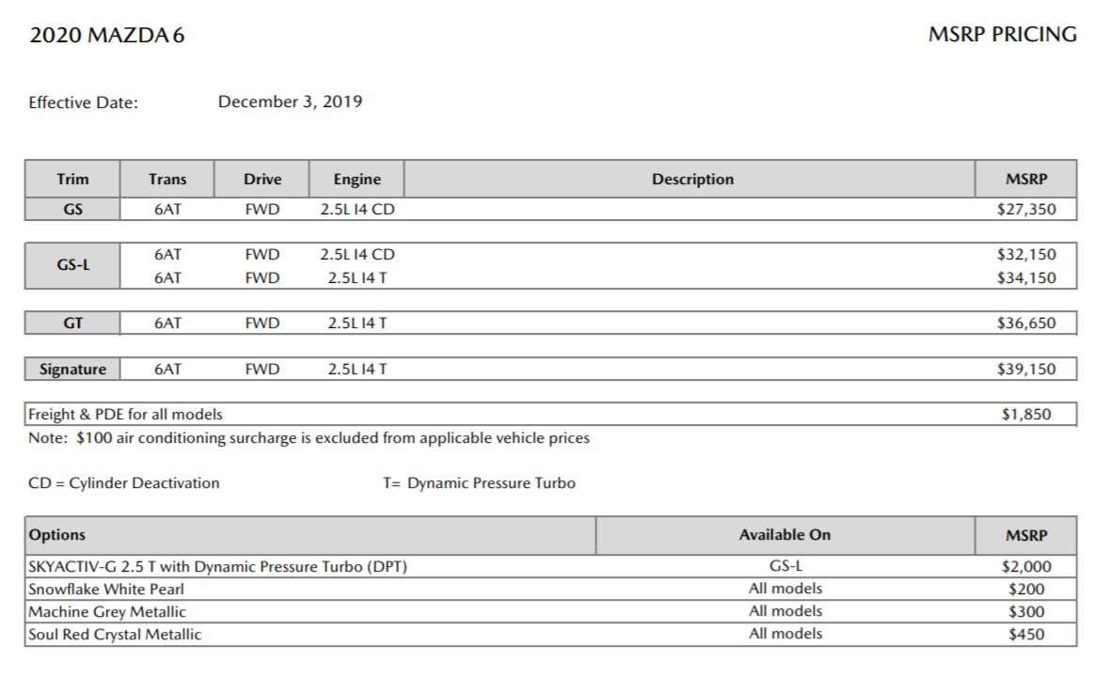
Task: Click 'CD = Cylinder Deactivation' legend
Action: pos(124,483)
